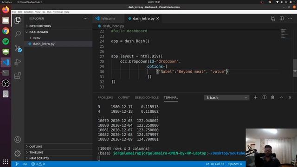Show Applications grid in the dock
This screenshot has height=167, width=297.
point(6,162)
